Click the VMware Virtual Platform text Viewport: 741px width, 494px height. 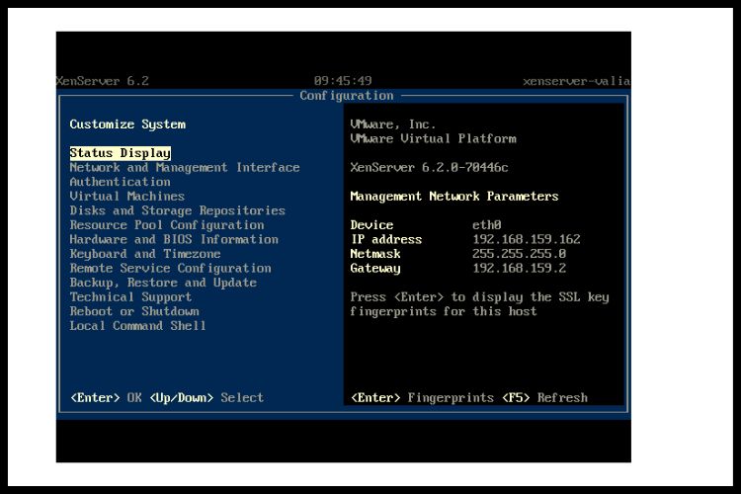point(434,138)
